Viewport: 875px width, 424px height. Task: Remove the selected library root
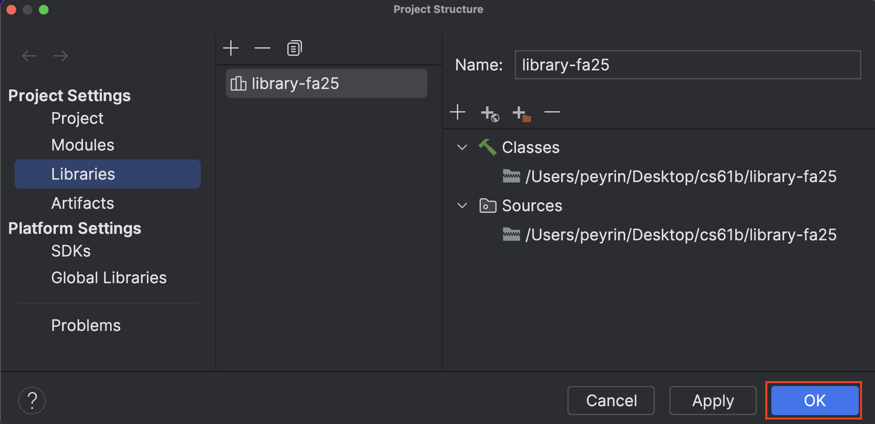click(x=552, y=112)
